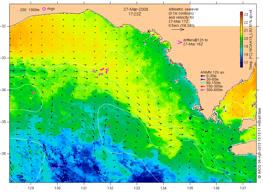
Task: Click the Argo legend circle marker
Action: coord(44,9)
